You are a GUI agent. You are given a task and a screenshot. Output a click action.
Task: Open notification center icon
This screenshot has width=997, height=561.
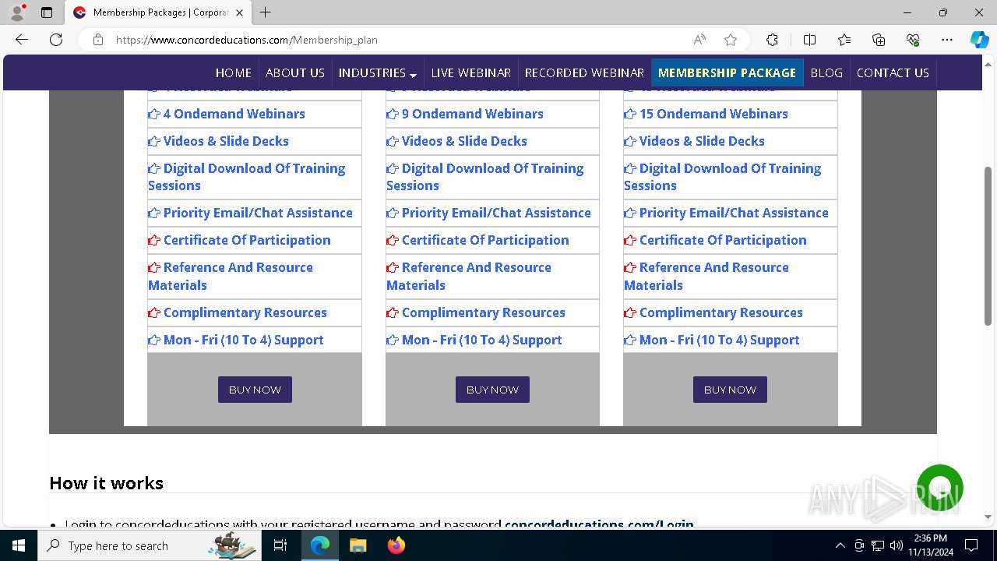click(971, 545)
